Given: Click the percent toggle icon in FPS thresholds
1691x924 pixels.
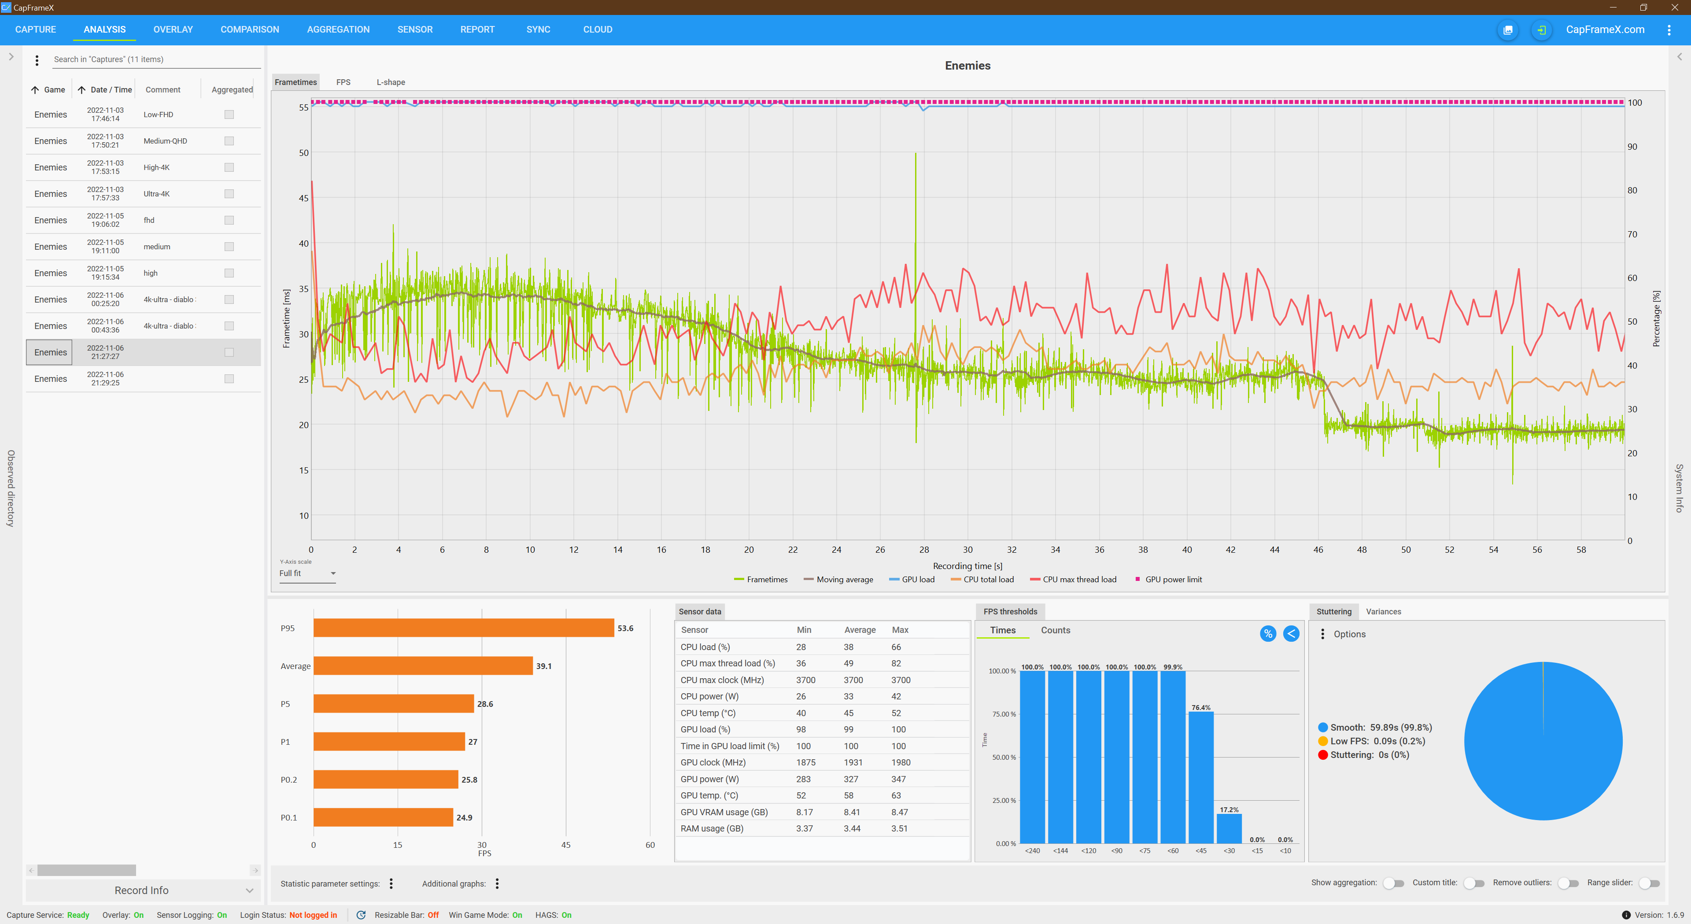Looking at the screenshot, I should pyautogui.click(x=1268, y=633).
